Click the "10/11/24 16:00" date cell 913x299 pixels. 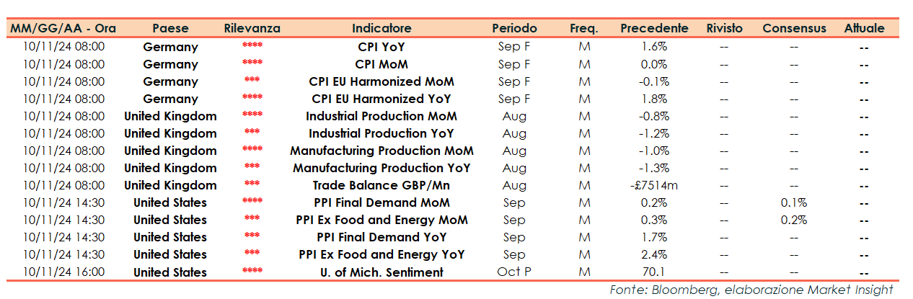tap(63, 272)
